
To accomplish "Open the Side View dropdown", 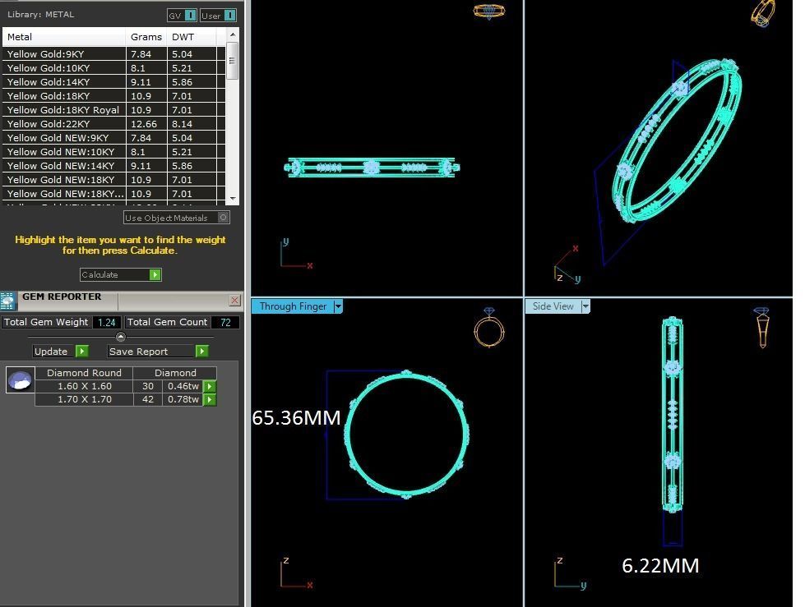I will coord(585,306).
